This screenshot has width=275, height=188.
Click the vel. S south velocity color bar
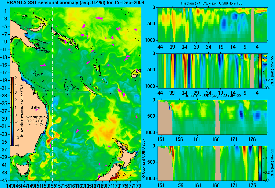click(260, 163)
